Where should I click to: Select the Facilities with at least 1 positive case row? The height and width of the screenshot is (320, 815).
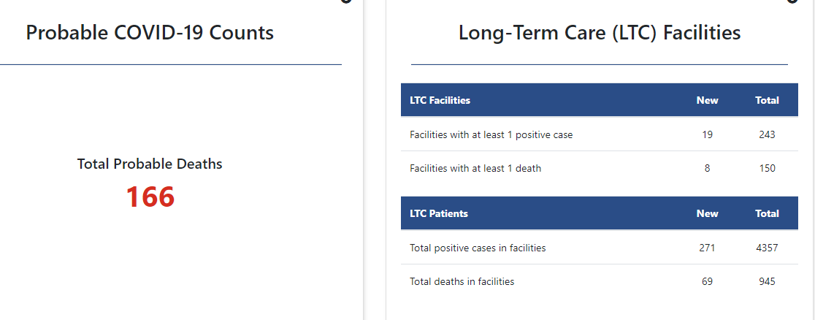[x=600, y=134]
